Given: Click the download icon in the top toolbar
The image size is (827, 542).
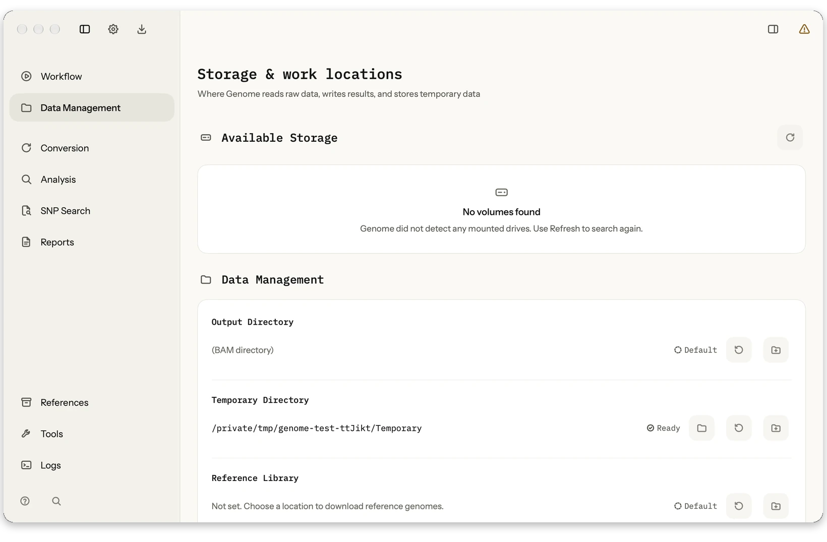Looking at the screenshot, I should (142, 29).
